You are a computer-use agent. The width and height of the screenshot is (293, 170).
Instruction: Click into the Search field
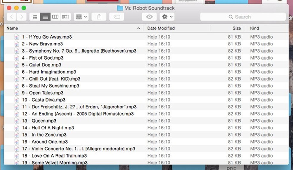tap(243, 17)
